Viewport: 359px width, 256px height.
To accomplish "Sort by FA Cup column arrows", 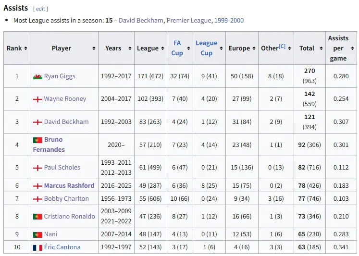I will pyautogui.click(x=189, y=49).
